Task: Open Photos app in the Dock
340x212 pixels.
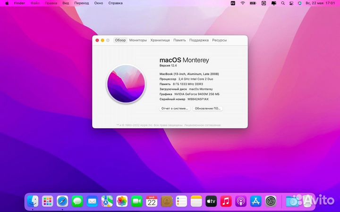Action: (x=122, y=201)
